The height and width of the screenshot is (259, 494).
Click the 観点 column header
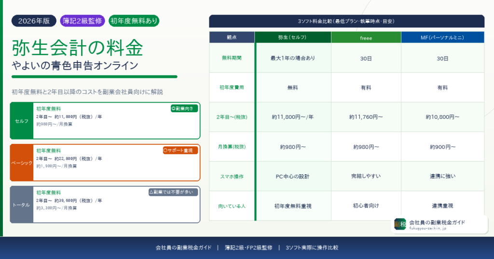click(232, 37)
